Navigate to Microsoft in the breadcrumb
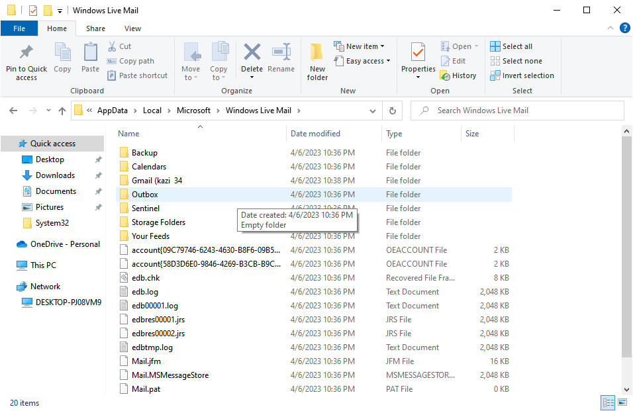 [x=194, y=111]
